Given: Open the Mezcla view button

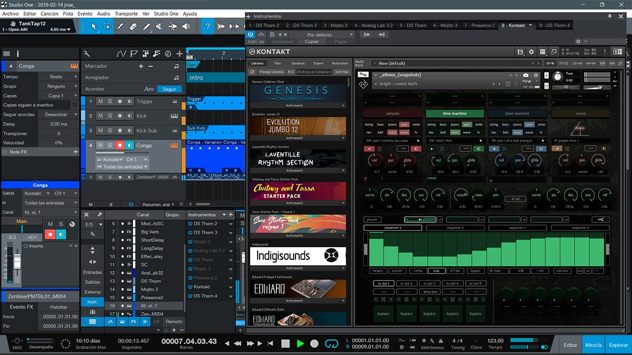Looking at the screenshot, I should [x=594, y=345].
